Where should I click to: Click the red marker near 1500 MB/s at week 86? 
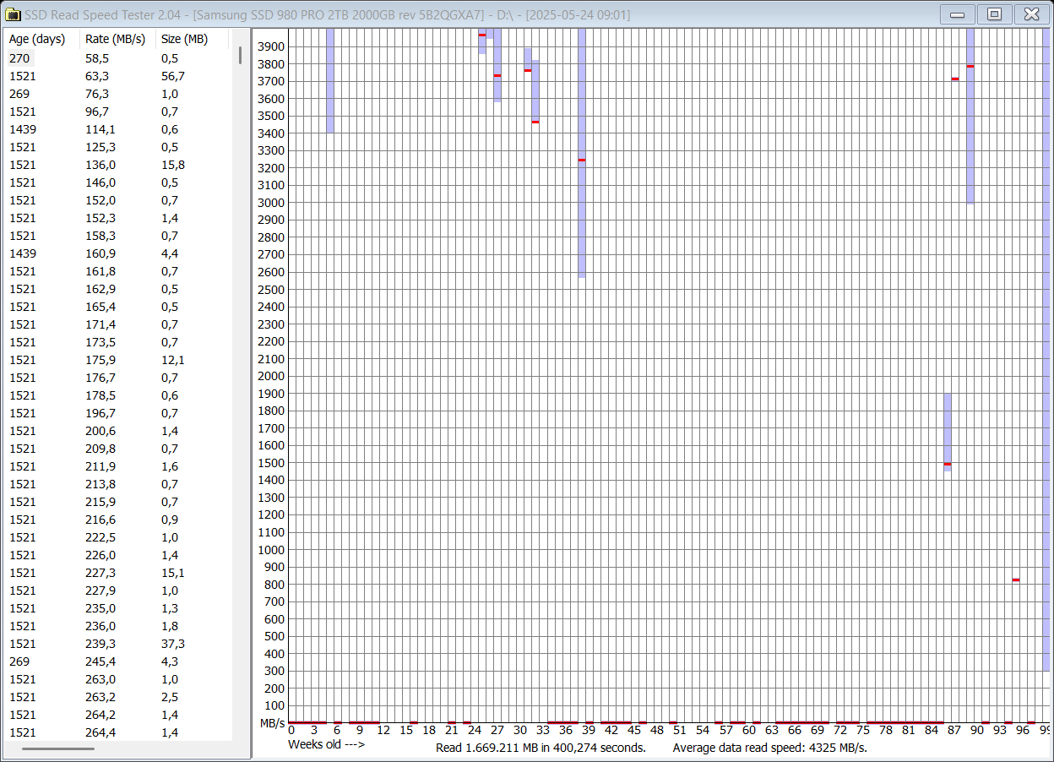pyautogui.click(x=948, y=464)
